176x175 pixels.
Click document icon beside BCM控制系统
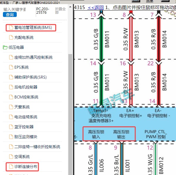coord(11,97)
